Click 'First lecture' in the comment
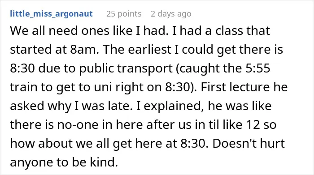The image size is (314, 175). (x=235, y=87)
